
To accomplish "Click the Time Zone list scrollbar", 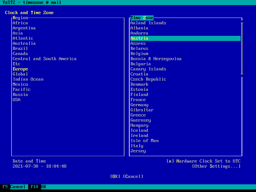I will [x=242, y=49].
